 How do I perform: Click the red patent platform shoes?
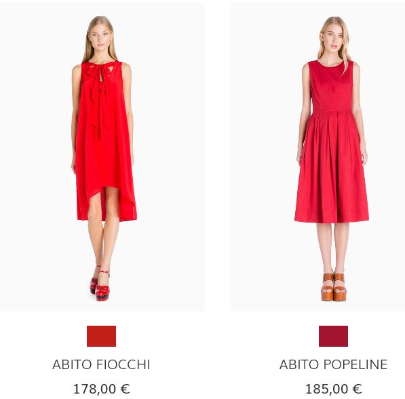point(100,286)
